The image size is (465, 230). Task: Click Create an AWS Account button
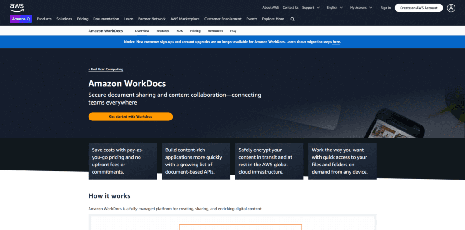pos(418,8)
